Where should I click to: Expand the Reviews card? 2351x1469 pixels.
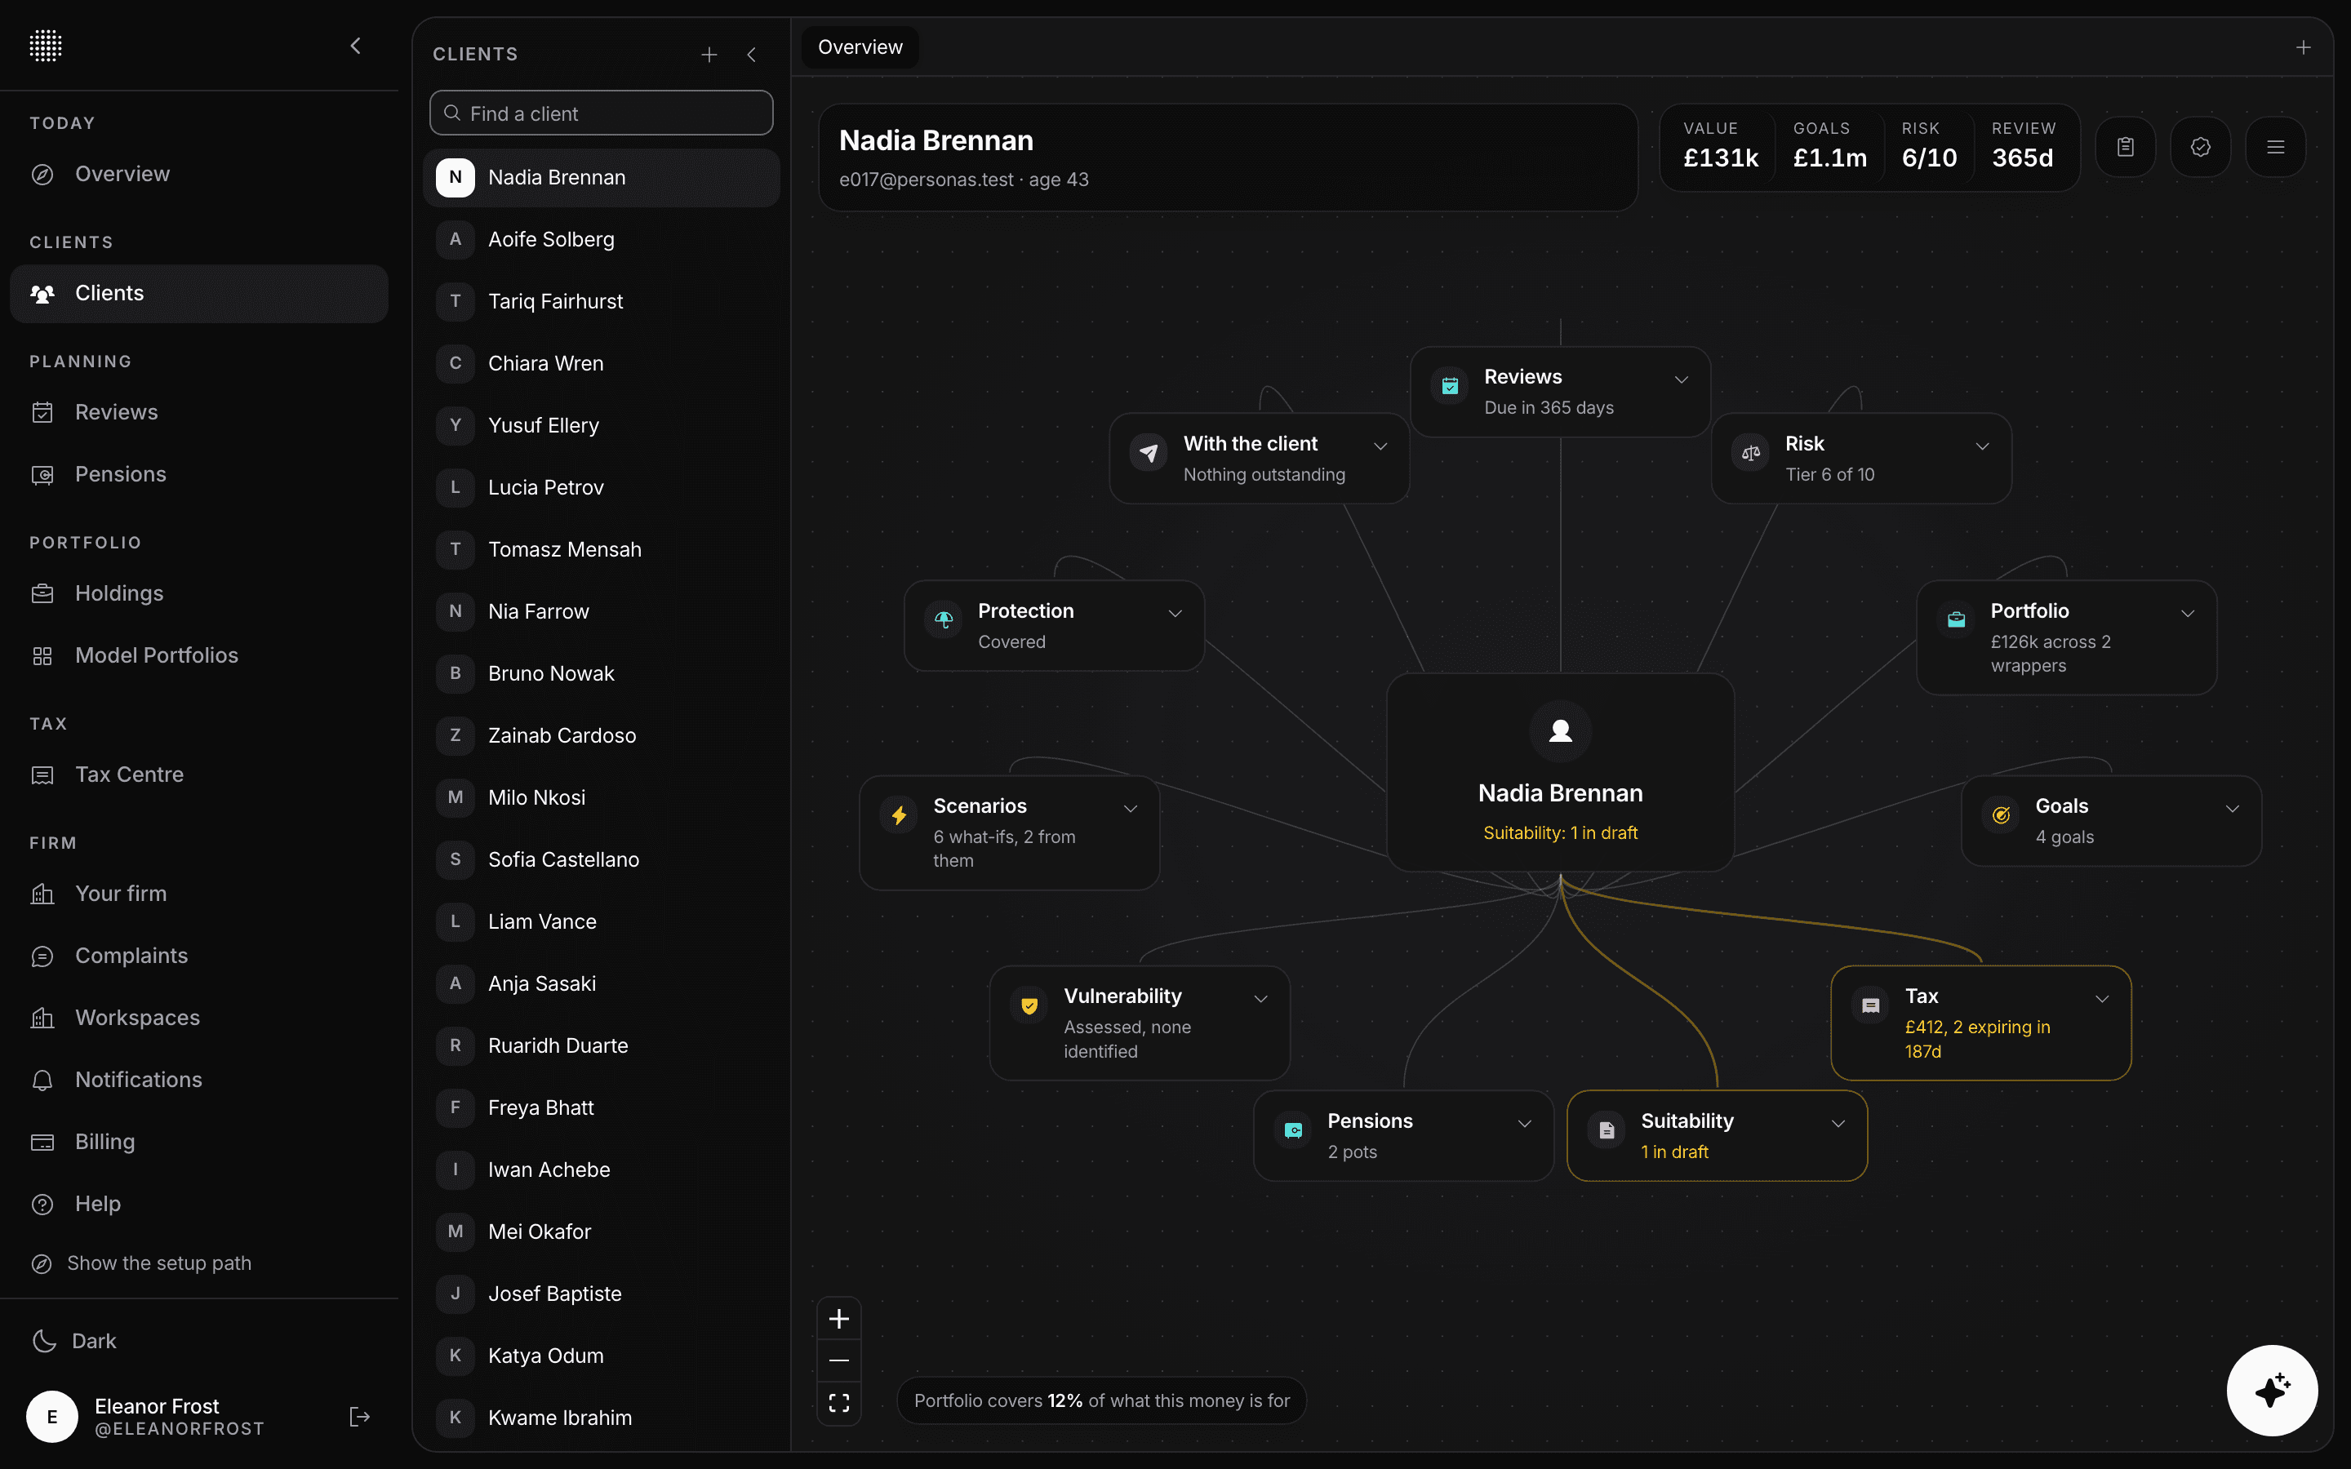click(1682, 379)
